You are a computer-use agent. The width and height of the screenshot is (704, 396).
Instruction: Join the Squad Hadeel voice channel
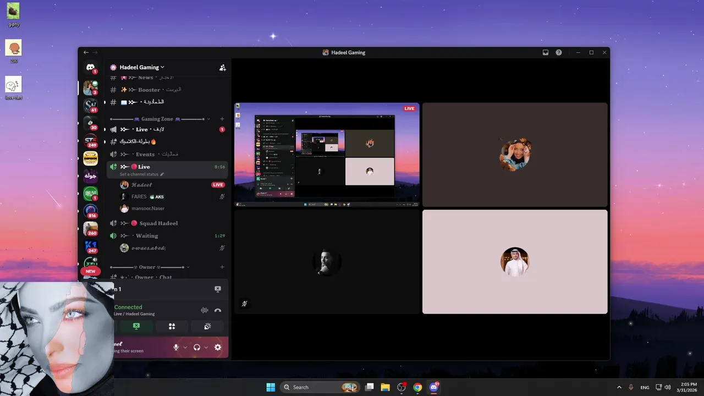(x=167, y=223)
